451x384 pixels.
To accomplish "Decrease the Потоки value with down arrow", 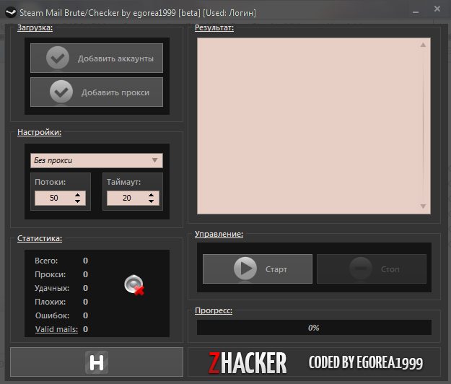I will pos(78,201).
